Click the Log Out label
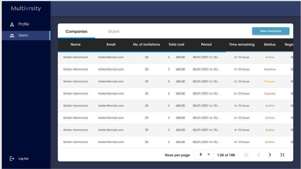The image size is (301, 169). point(24,159)
